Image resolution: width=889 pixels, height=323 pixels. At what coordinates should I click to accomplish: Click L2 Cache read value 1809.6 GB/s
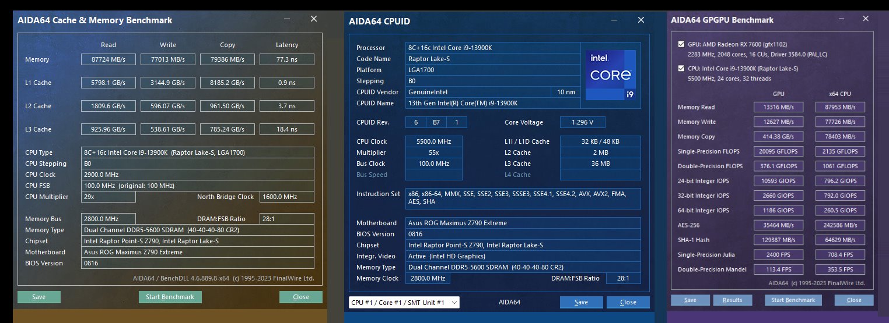coord(108,106)
